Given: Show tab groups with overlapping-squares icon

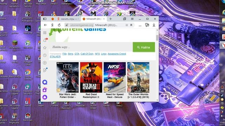Looking at the screenshot, I should 124,19.
